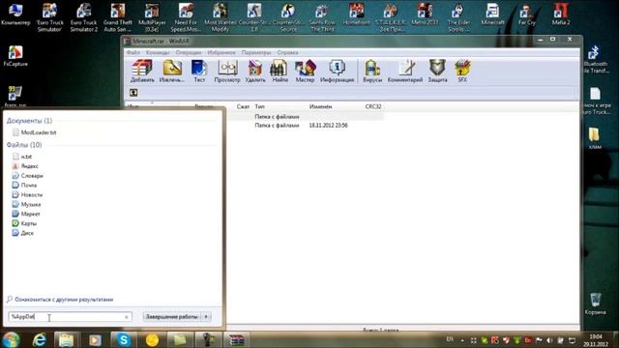Select the Mafia 2 desktop shortcut
The image size is (619, 348).
pyautogui.click(x=561, y=14)
